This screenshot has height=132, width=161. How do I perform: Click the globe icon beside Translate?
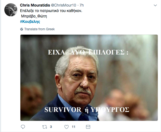coord(22,29)
